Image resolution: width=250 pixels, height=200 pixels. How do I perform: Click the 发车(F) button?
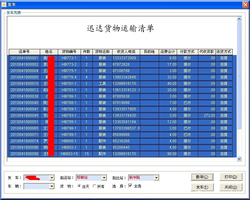202,187
